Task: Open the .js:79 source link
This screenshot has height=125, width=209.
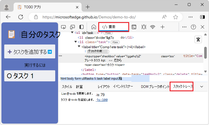Action: tap(100, 95)
